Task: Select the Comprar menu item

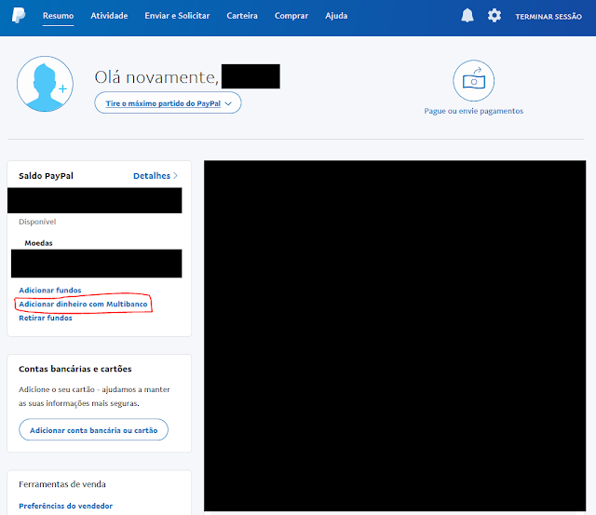Action: pos(291,16)
